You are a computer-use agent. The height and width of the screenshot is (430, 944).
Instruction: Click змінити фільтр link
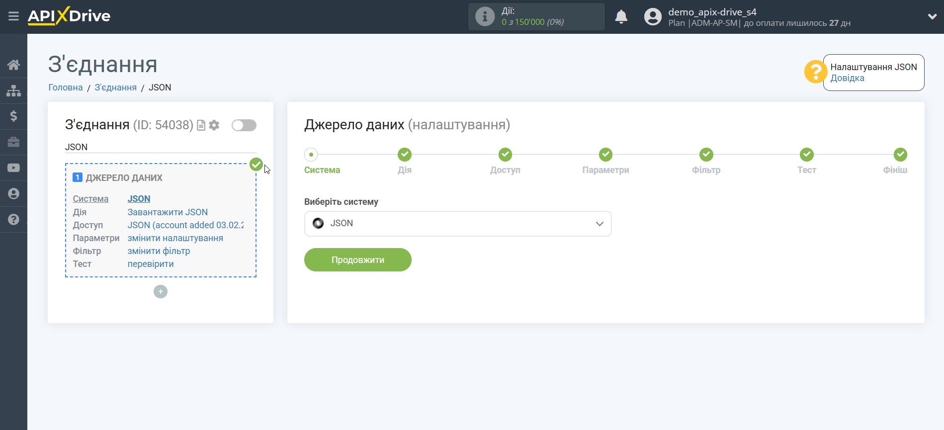pos(159,251)
